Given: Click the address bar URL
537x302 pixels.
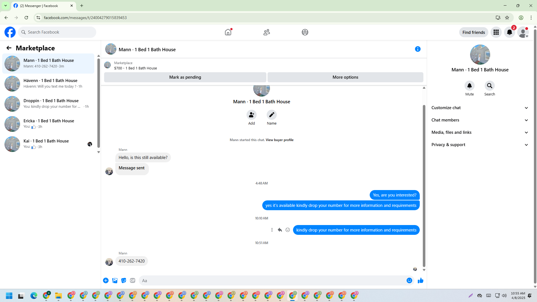Looking at the screenshot, I should [x=85, y=18].
